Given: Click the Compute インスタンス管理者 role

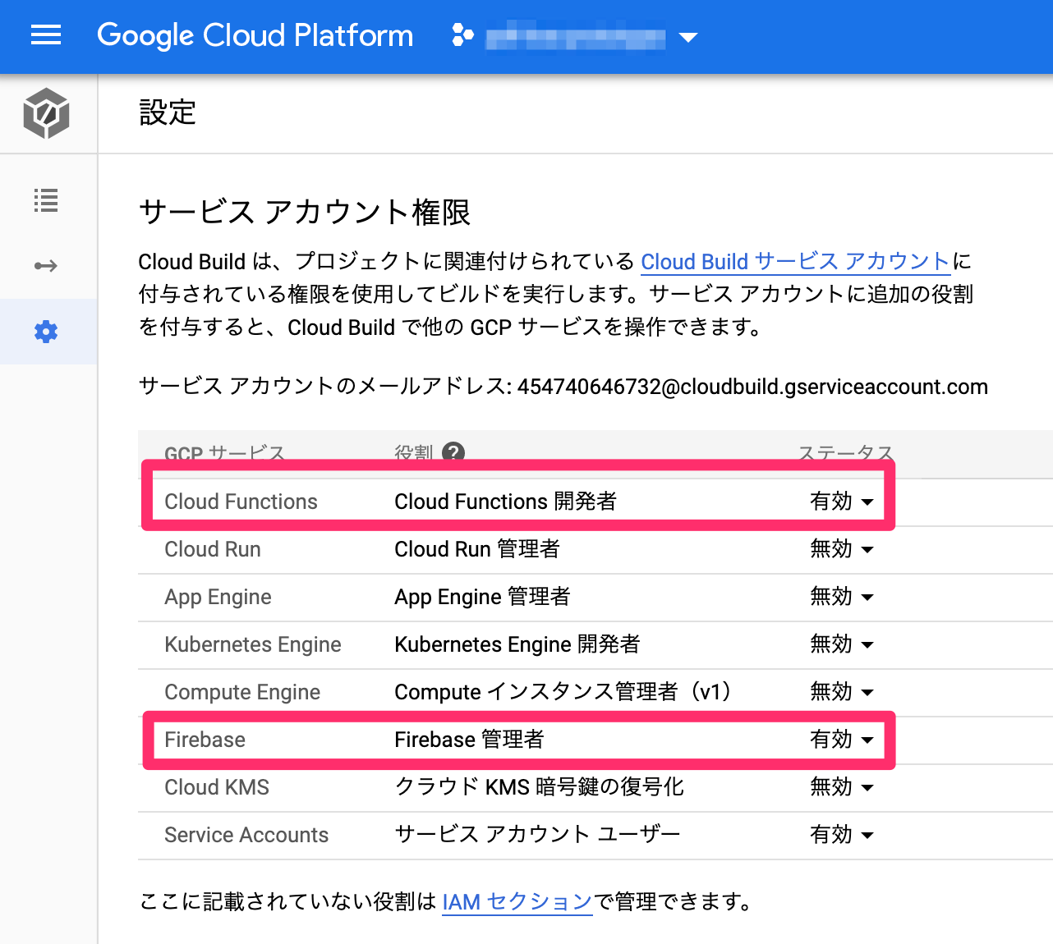Looking at the screenshot, I should click(563, 692).
